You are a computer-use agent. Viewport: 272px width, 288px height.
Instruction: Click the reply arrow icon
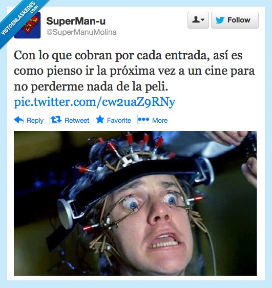[x=19, y=120]
